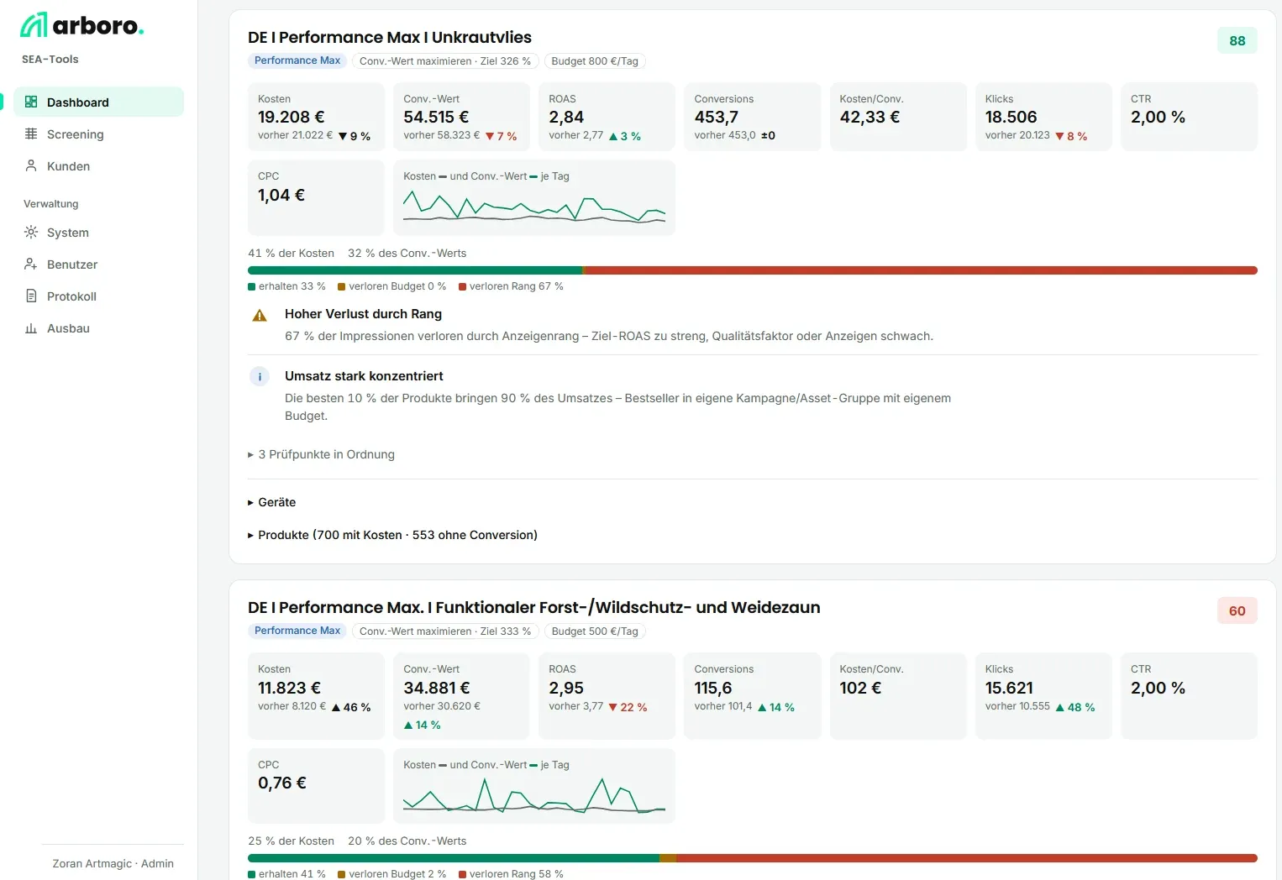Click 'Zoran Artmagic · Admin' user label

coord(113,863)
